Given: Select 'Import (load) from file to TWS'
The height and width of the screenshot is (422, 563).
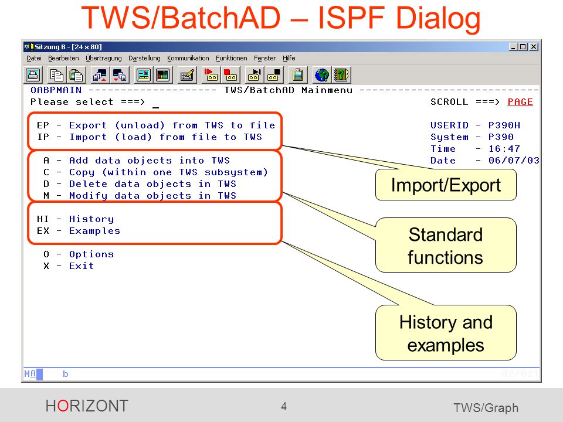Looking at the screenshot, I should pos(165,137).
